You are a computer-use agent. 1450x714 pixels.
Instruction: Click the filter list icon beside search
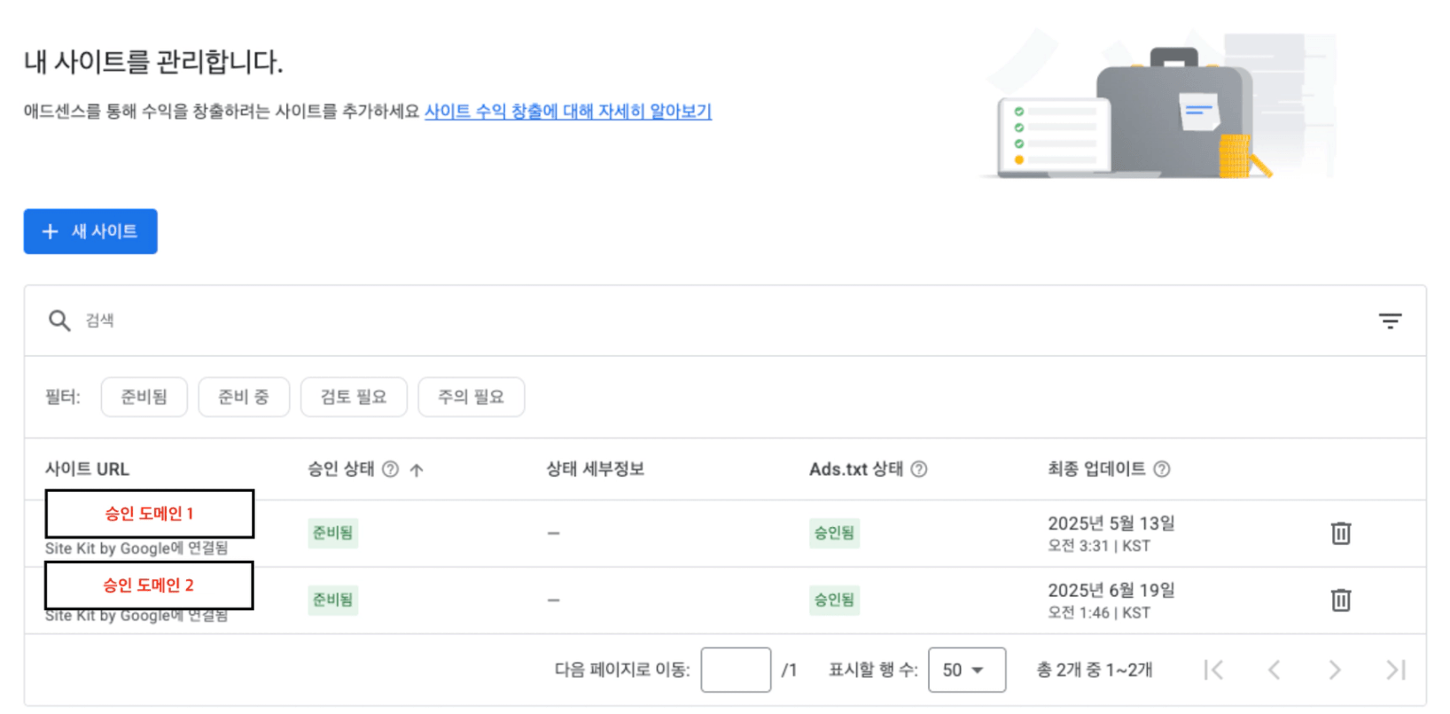coord(1390,321)
